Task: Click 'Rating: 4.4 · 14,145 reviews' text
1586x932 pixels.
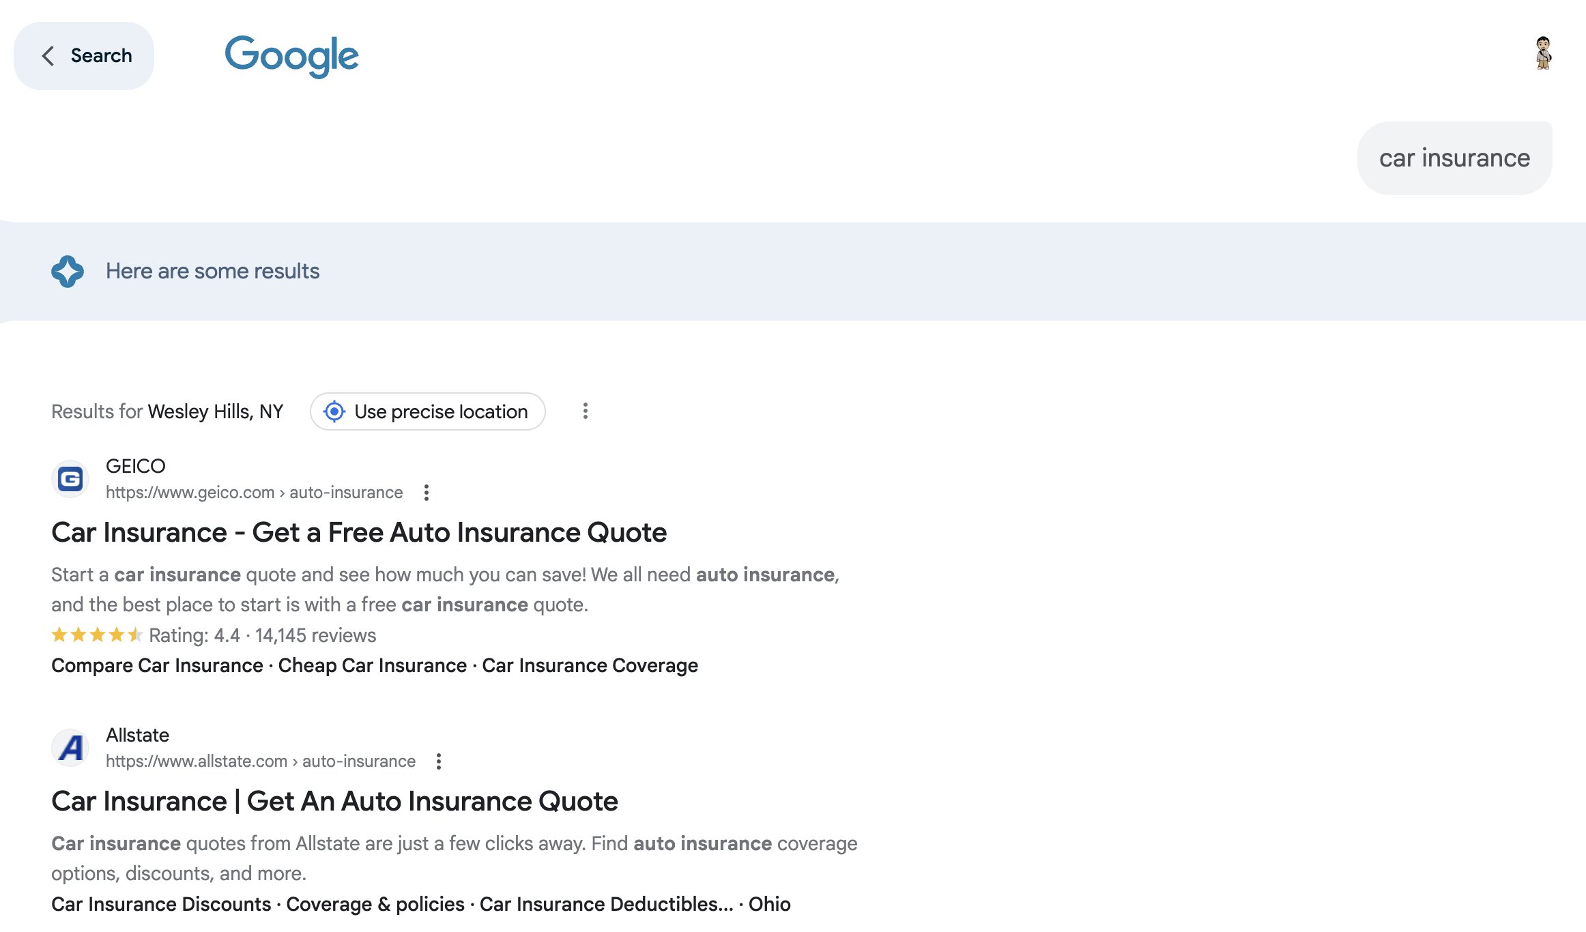Action: [x=262, y=635]
